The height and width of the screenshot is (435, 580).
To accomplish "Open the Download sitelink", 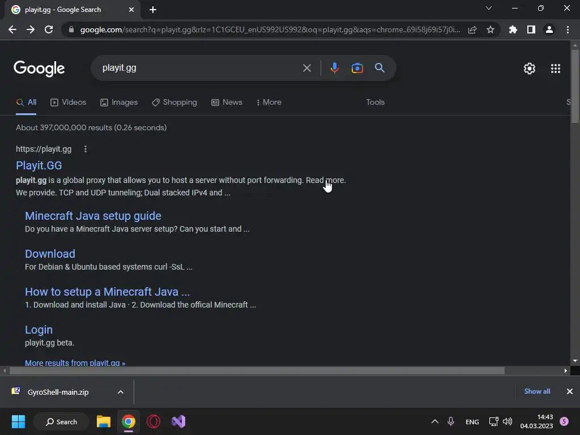I will click(x=50, y=254).
